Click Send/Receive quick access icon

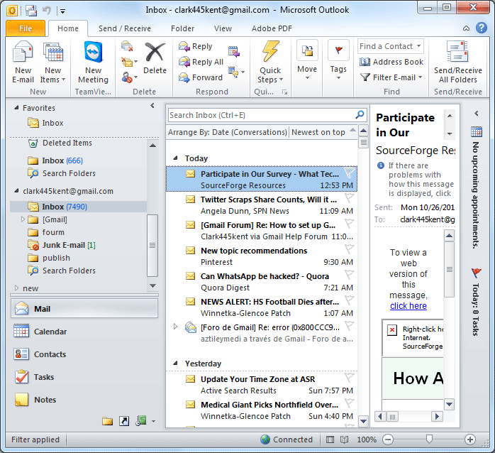coord(31,11)
